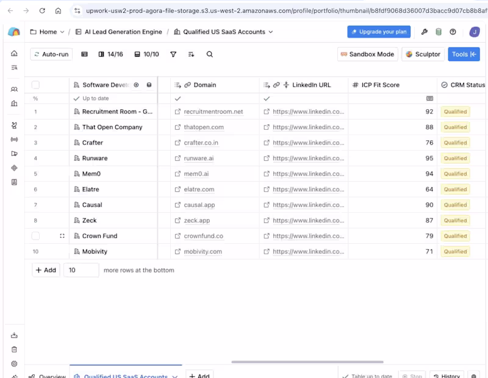This screenshot has width=488, height=378.
Task: Click the horizontal table scrollbar
Action: click(x=307, y=362)
